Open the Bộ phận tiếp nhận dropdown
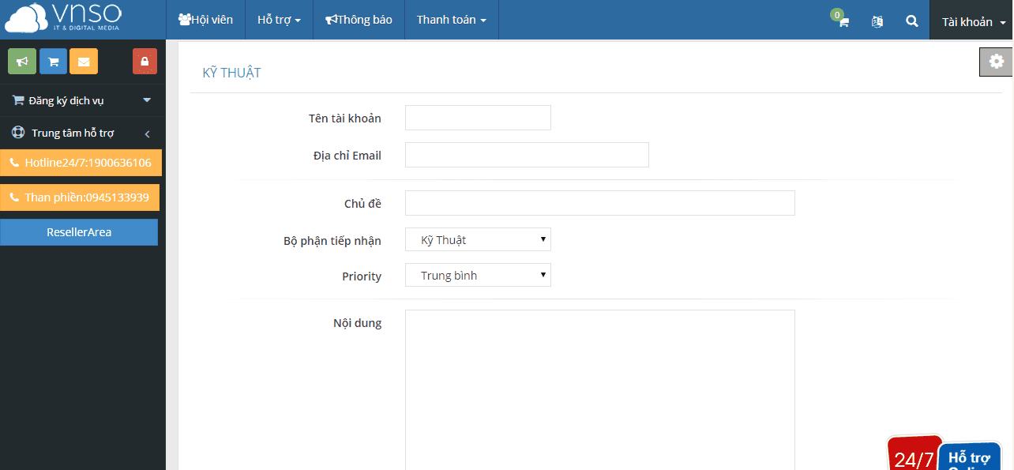Viewport: 1014px width, 470px height. [x=478, y=240]
